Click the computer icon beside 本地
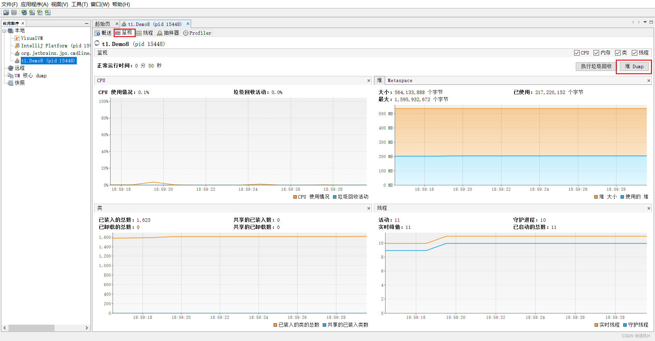Screen dimensions: 655x341 [x=11, y=31]
